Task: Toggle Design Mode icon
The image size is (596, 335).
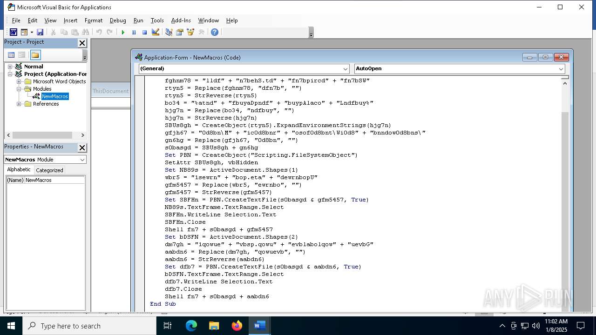Action: coord(156,32)
